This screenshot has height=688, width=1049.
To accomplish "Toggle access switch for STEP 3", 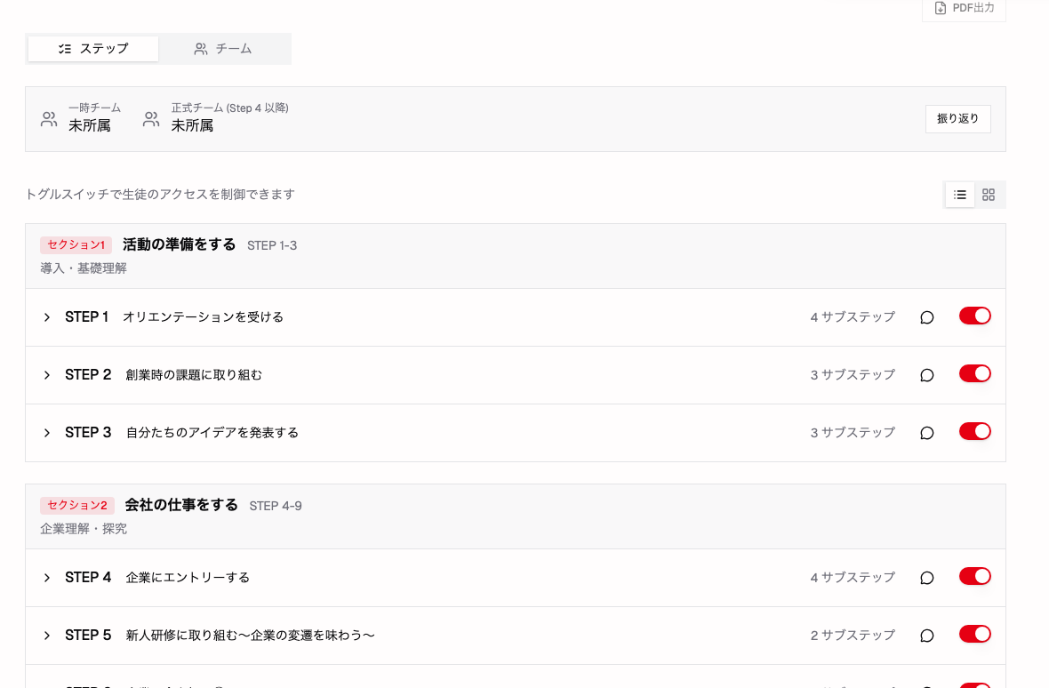I will pos(974,431).
